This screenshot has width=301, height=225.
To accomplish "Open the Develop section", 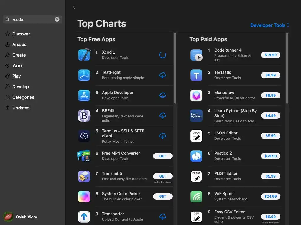I will tap(20, 86).
